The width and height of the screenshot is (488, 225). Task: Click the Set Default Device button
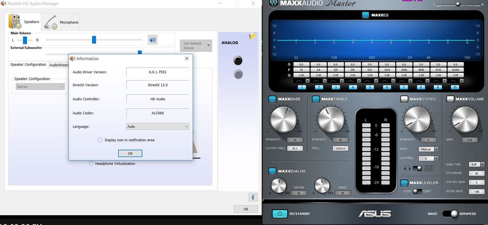[193, 46]
